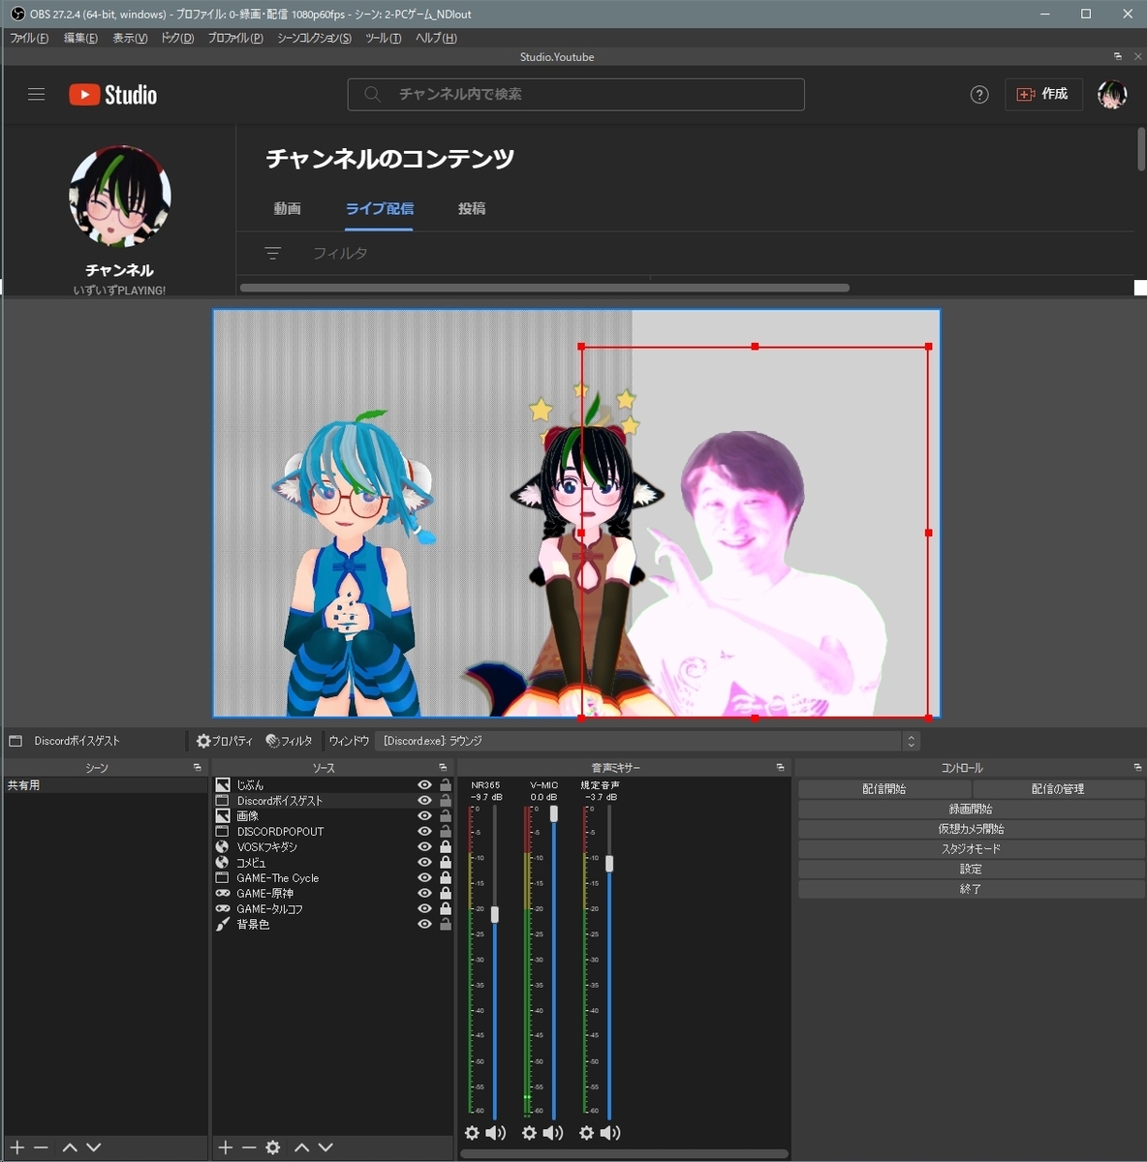
Task: Open the ドック menu
Action: [177, 38]
